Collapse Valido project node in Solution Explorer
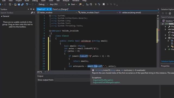Screen dimensions: 174x98 [163, 24]
